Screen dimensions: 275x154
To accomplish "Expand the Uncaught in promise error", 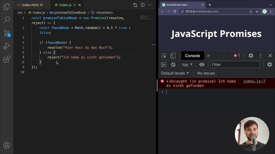I will coord(168,81).
